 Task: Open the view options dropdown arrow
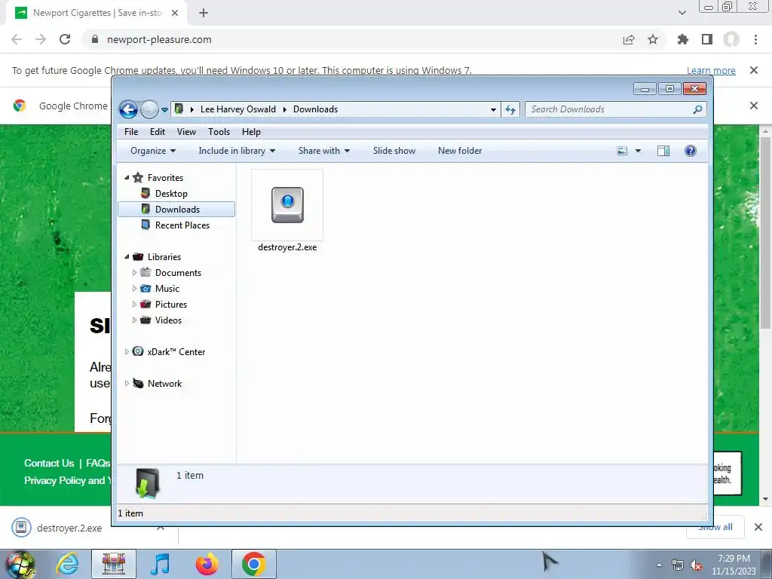[638, 151]
